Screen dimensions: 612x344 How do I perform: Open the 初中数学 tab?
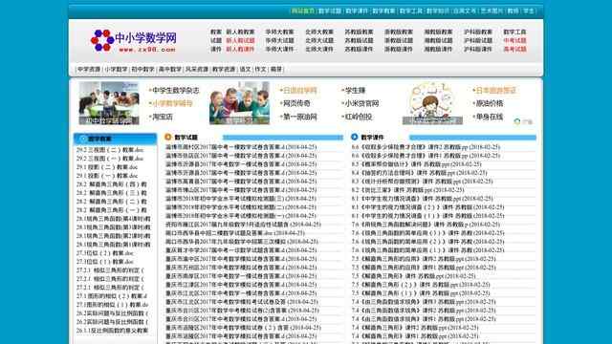[x=142, y=69]
